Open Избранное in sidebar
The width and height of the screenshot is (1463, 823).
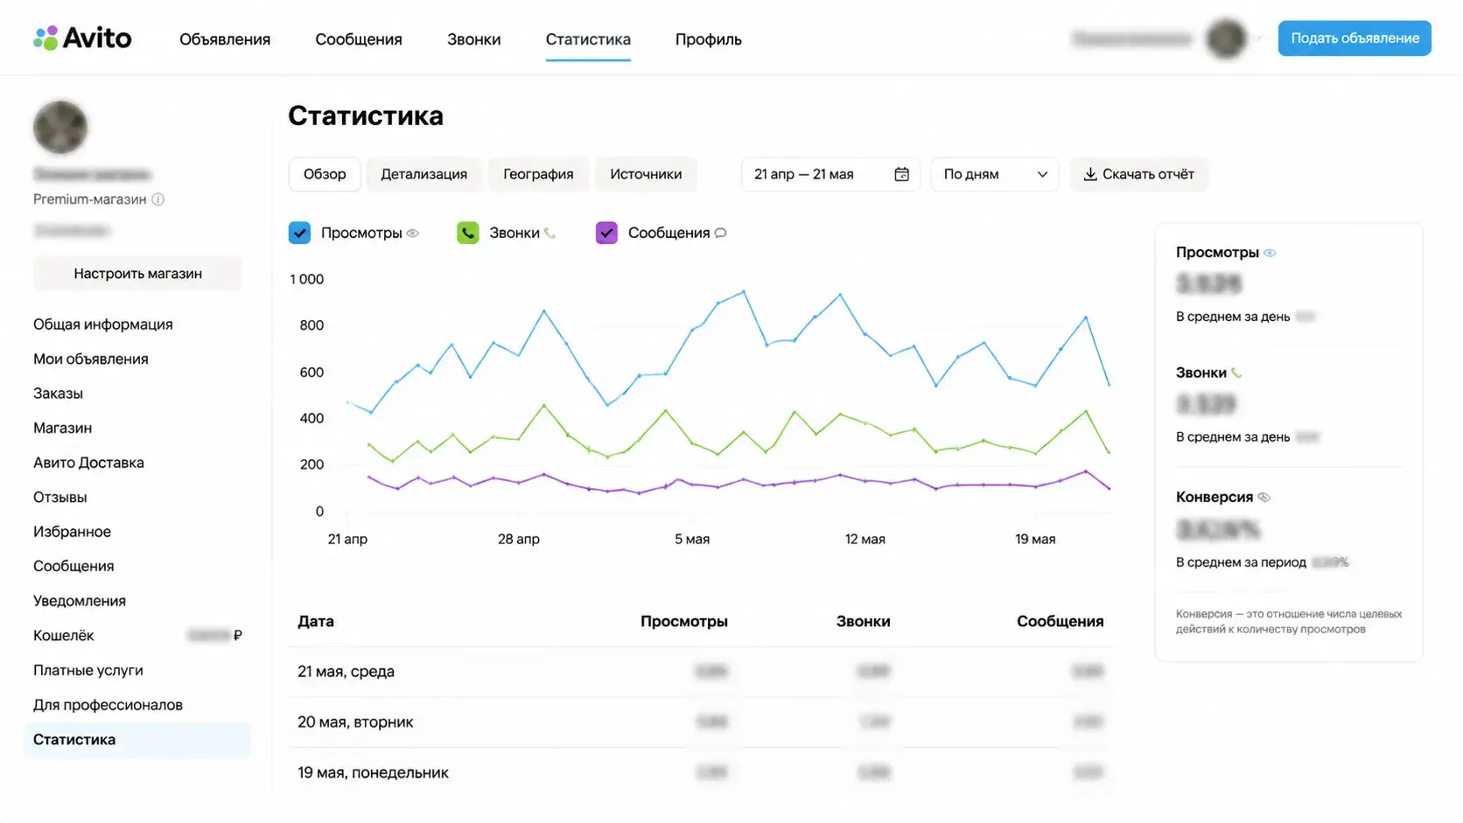coord(72,532)
